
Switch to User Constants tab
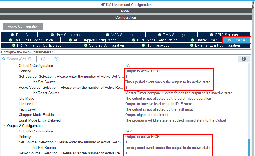(x=65, y=35)
